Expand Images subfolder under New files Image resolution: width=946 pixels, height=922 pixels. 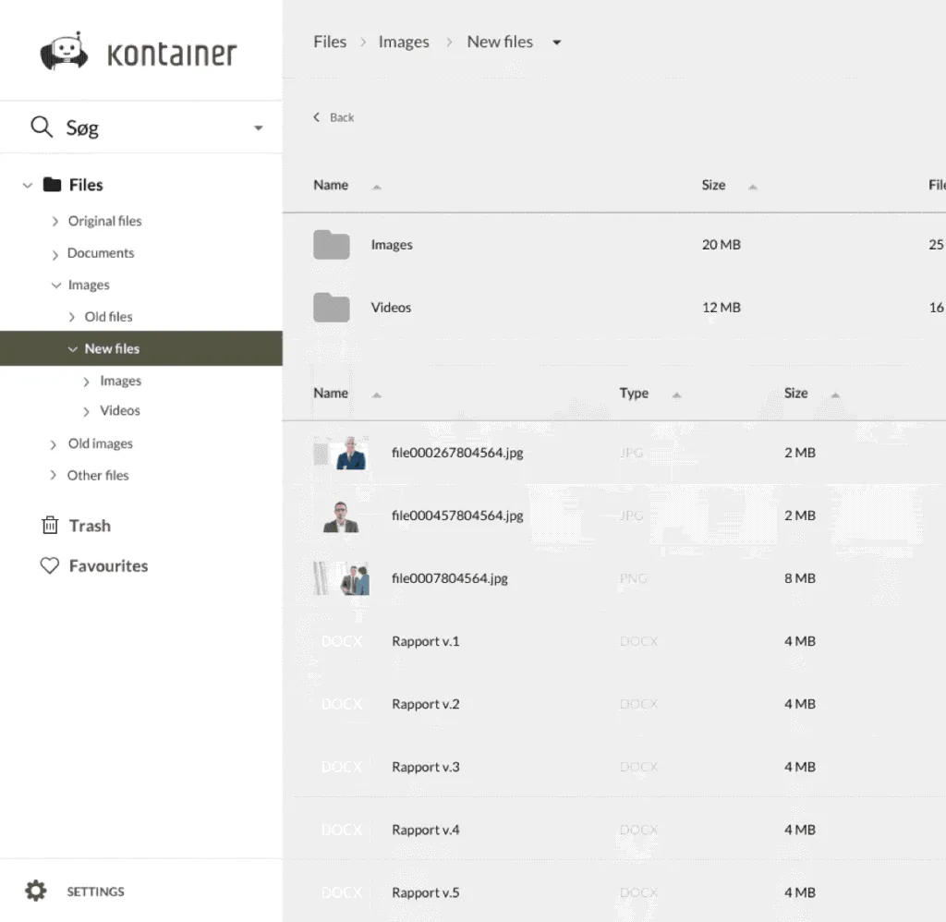coord(86,382)
